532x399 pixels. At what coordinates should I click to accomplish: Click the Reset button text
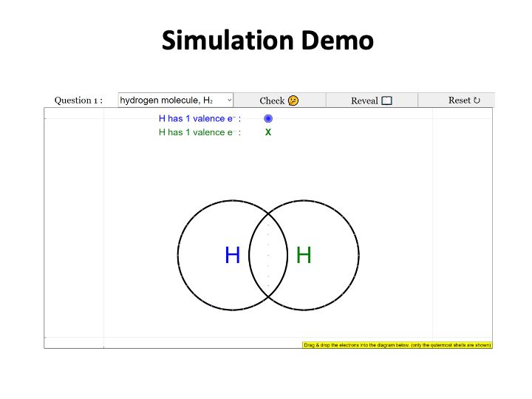pos(460,100)
